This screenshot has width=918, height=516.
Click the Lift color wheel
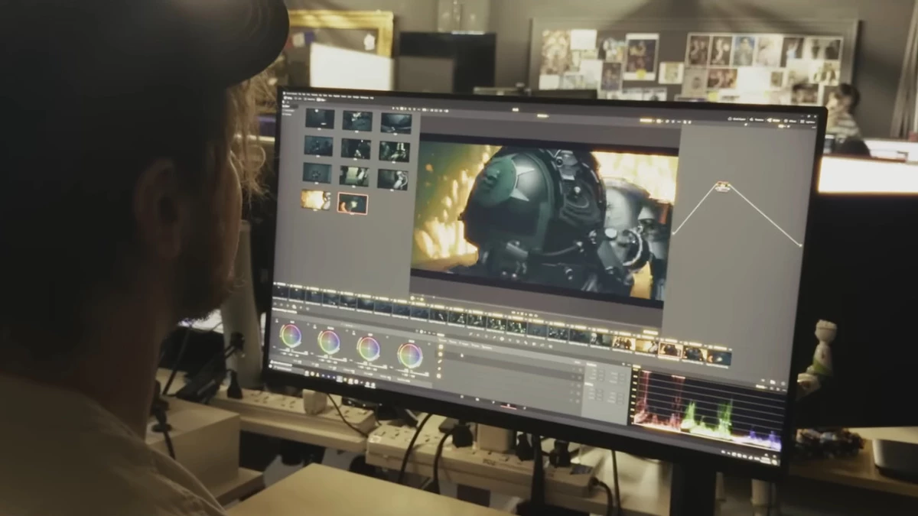(x=291, y=335)
